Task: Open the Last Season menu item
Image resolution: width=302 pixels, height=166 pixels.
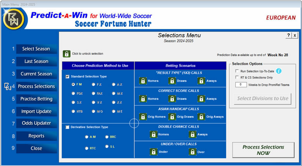Action: 37,62
